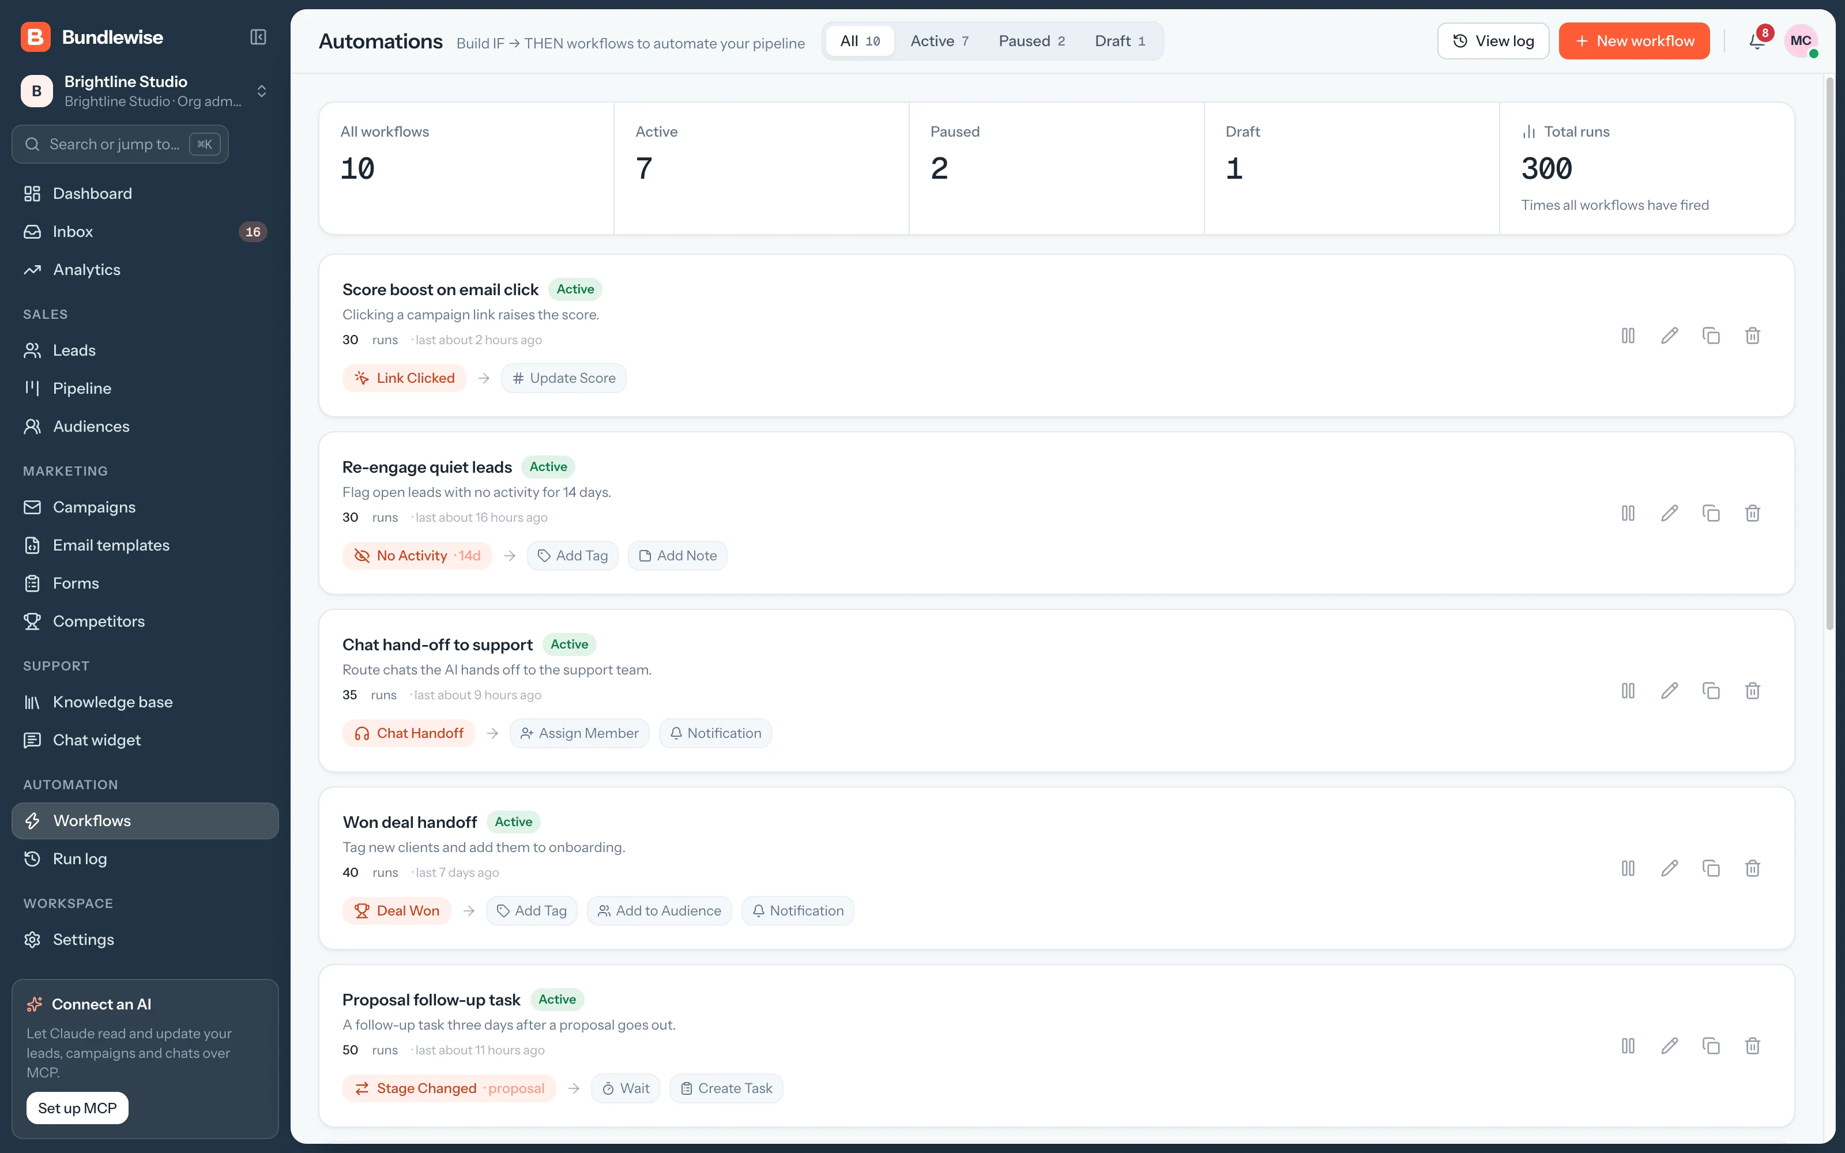Duplicate Score boost on email click workflow
Image resolution: width=1845 pixels, height=1153 pixels.
coord(1711,336)
